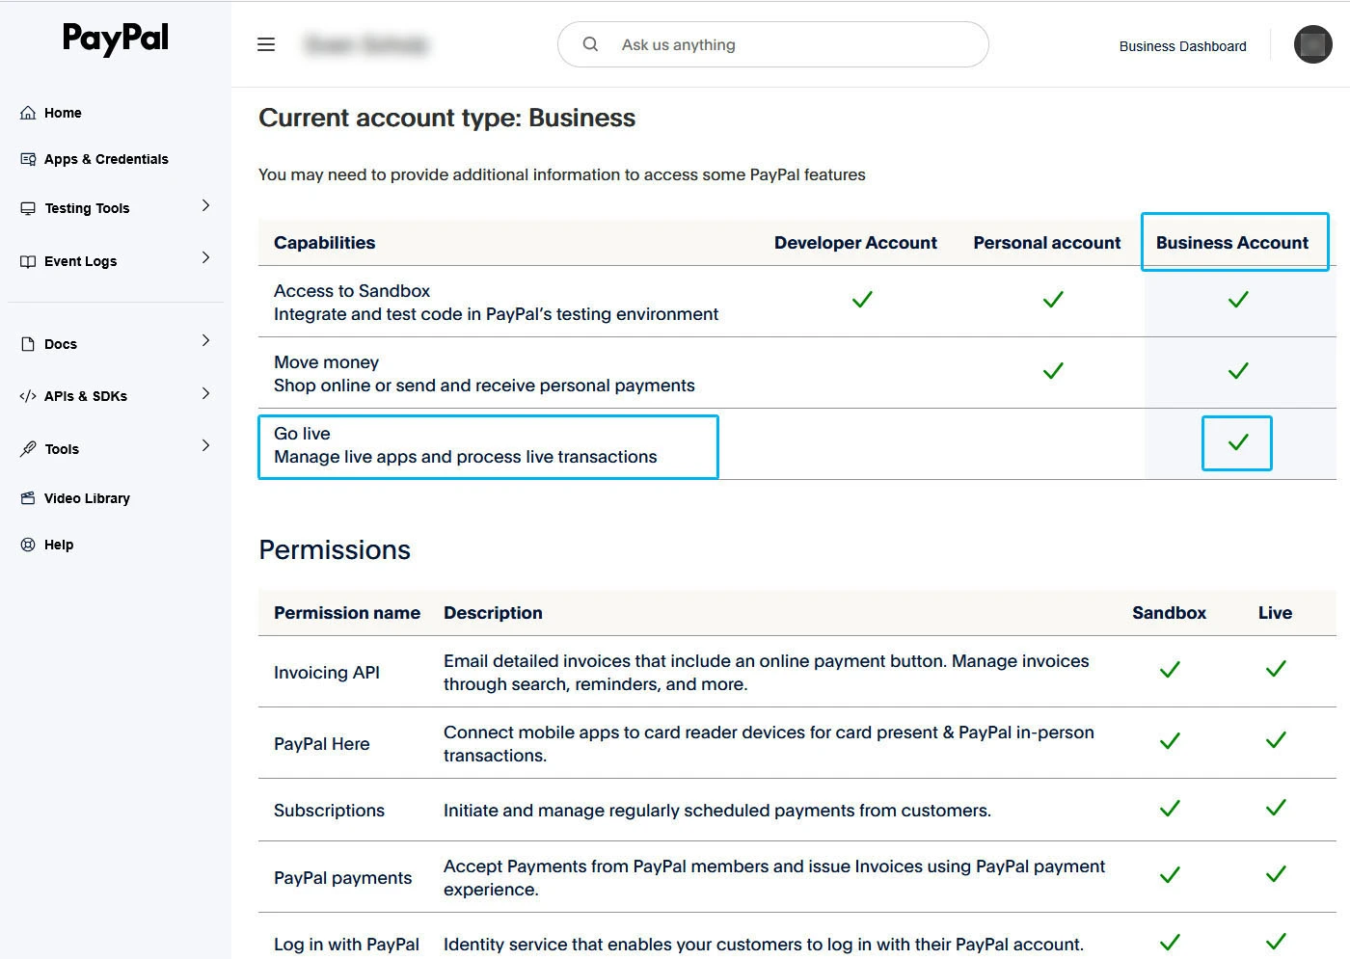The image size is (1350, 959).
Task: Click the PayPal logo
Action: point(115,39)
